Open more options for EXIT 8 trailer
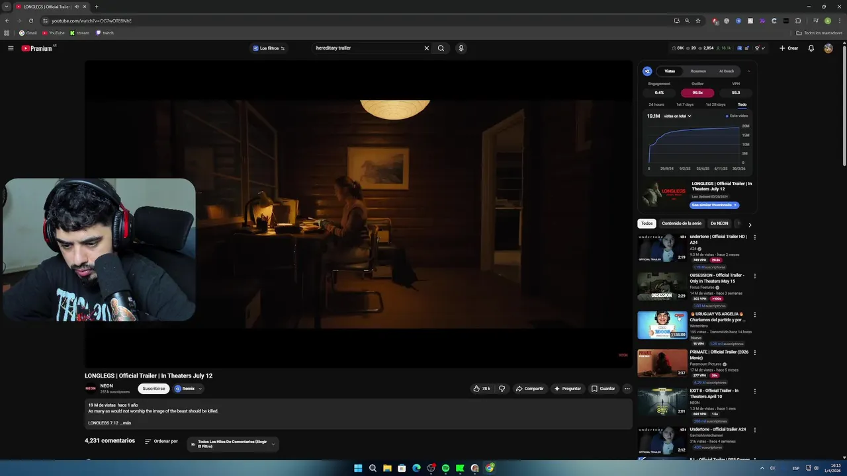Screen dimensions: 847x476 [754, 391]
